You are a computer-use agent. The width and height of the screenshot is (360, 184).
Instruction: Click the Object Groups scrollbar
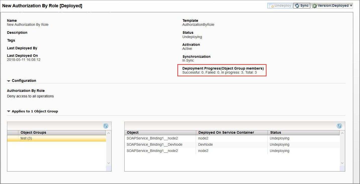point(108,148)
